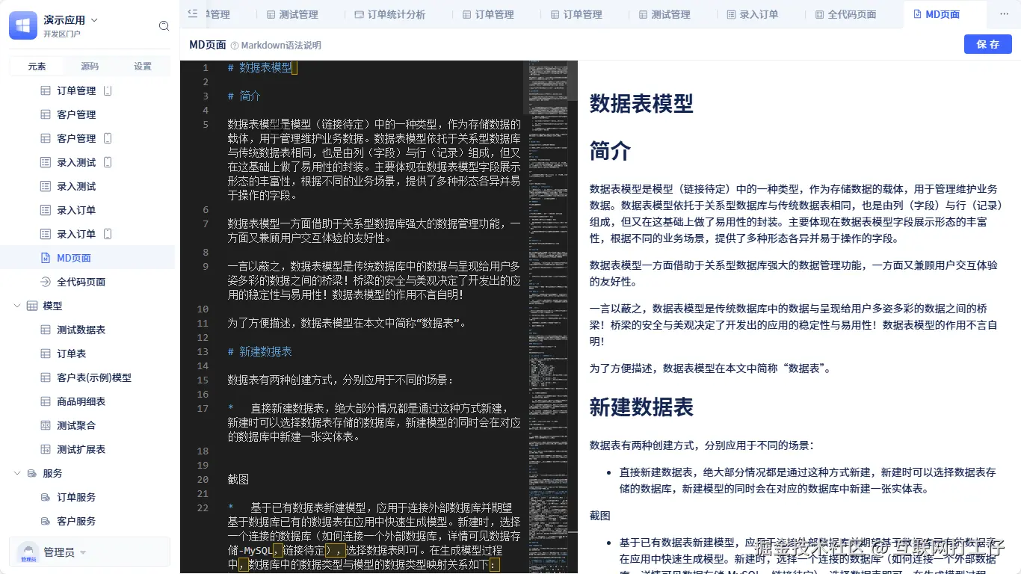Open the 全代码页面 tab in the top bar
The width and height of the screenshot is (1021, 574).
coord(845,14)
